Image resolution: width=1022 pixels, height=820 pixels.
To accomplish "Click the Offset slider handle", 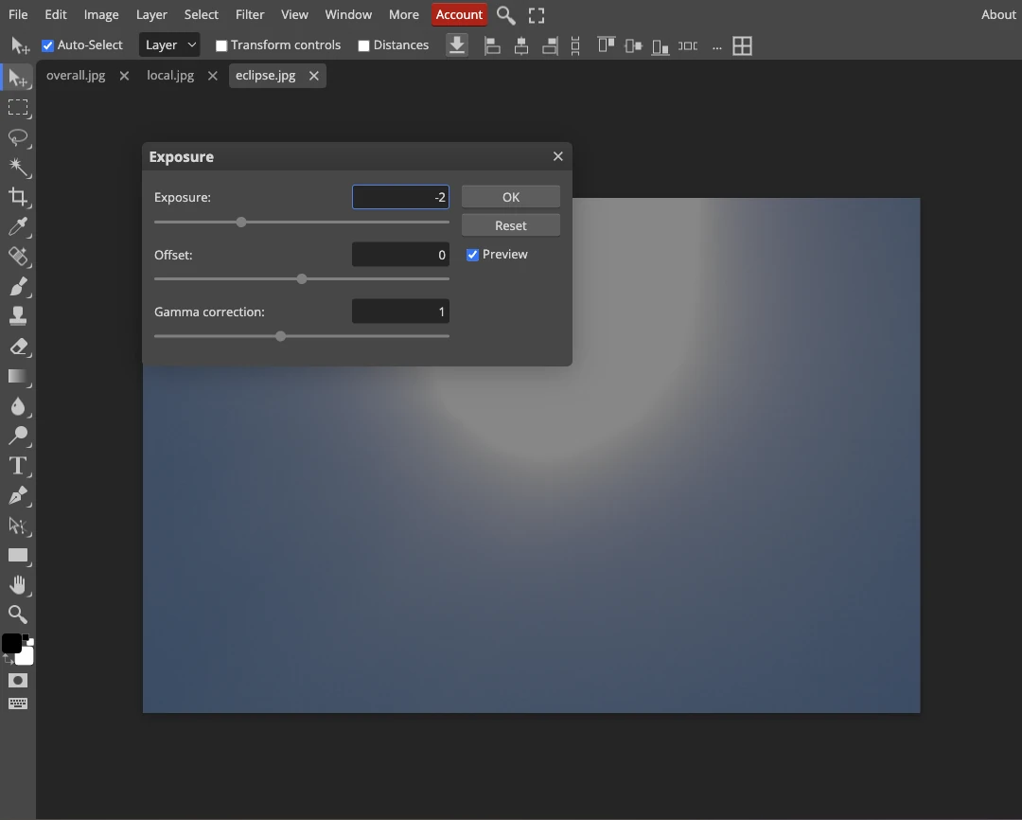I will 302,279.
